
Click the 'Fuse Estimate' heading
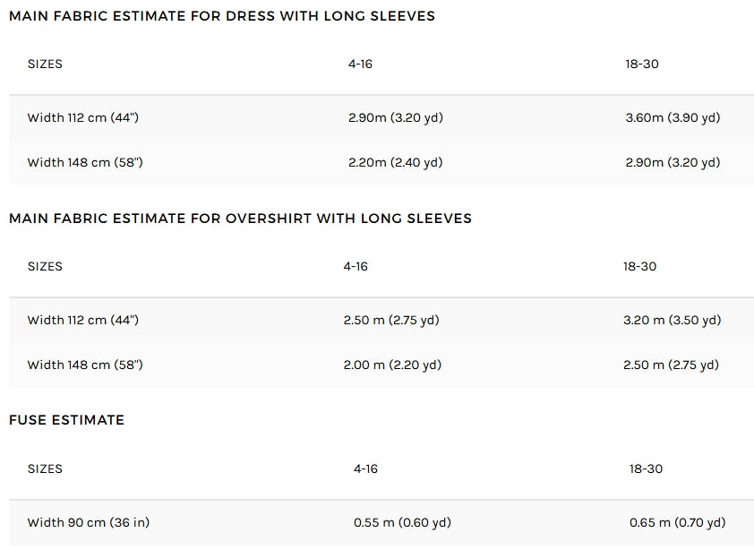pos(66,420)
